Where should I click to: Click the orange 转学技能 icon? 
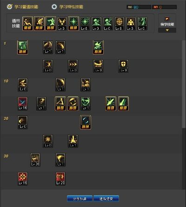pos(167,19)
